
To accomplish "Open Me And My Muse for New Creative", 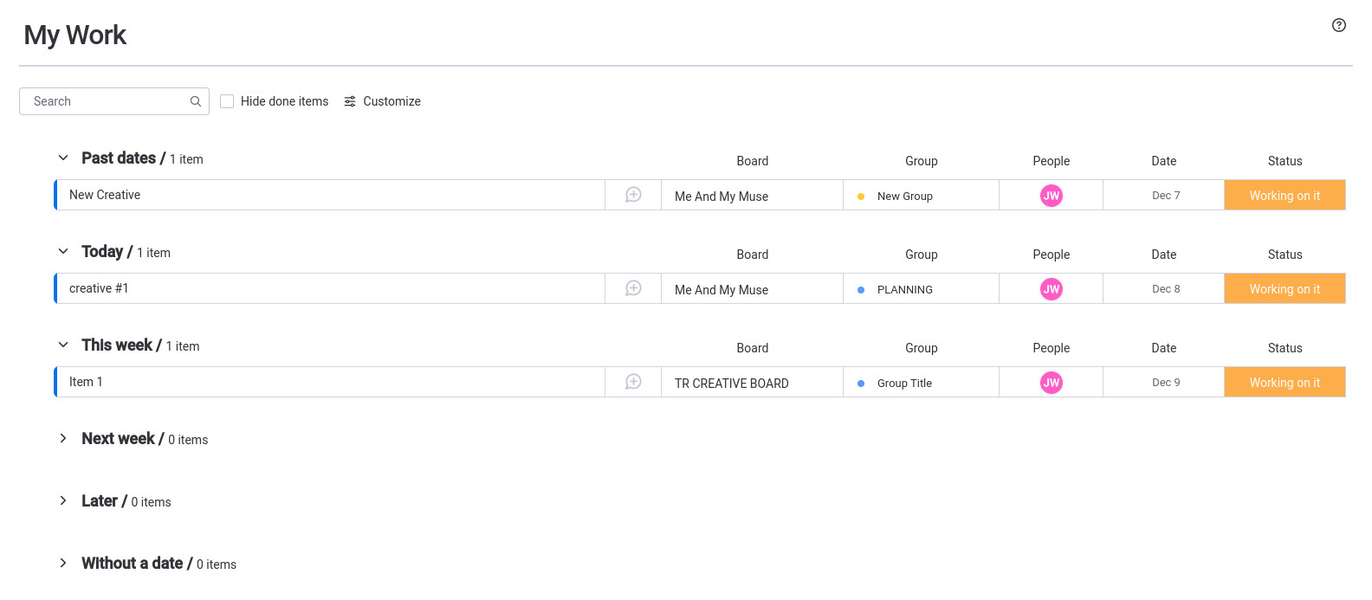I will point(721,196).
